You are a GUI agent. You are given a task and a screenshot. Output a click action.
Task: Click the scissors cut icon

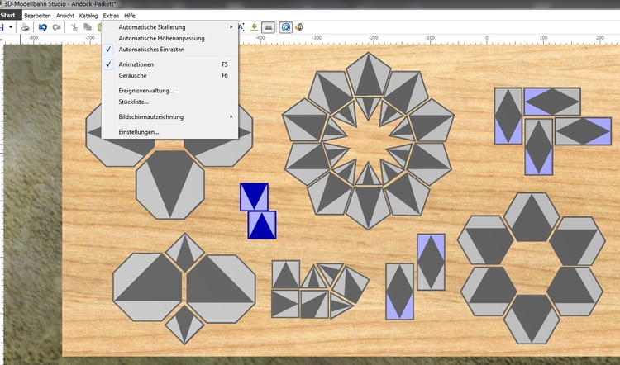[x=74, y=27]
